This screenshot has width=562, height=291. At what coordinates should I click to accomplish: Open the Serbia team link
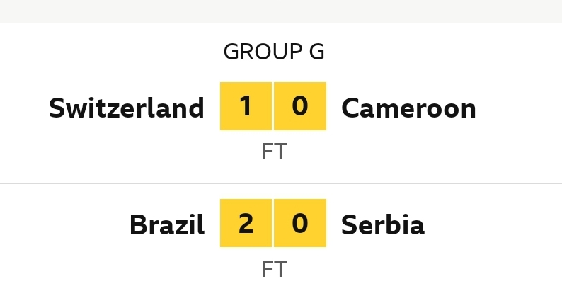(x=382, y=225)
